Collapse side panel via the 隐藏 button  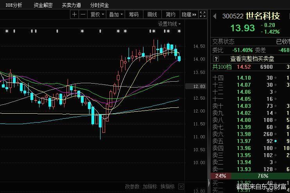[189, 14]
